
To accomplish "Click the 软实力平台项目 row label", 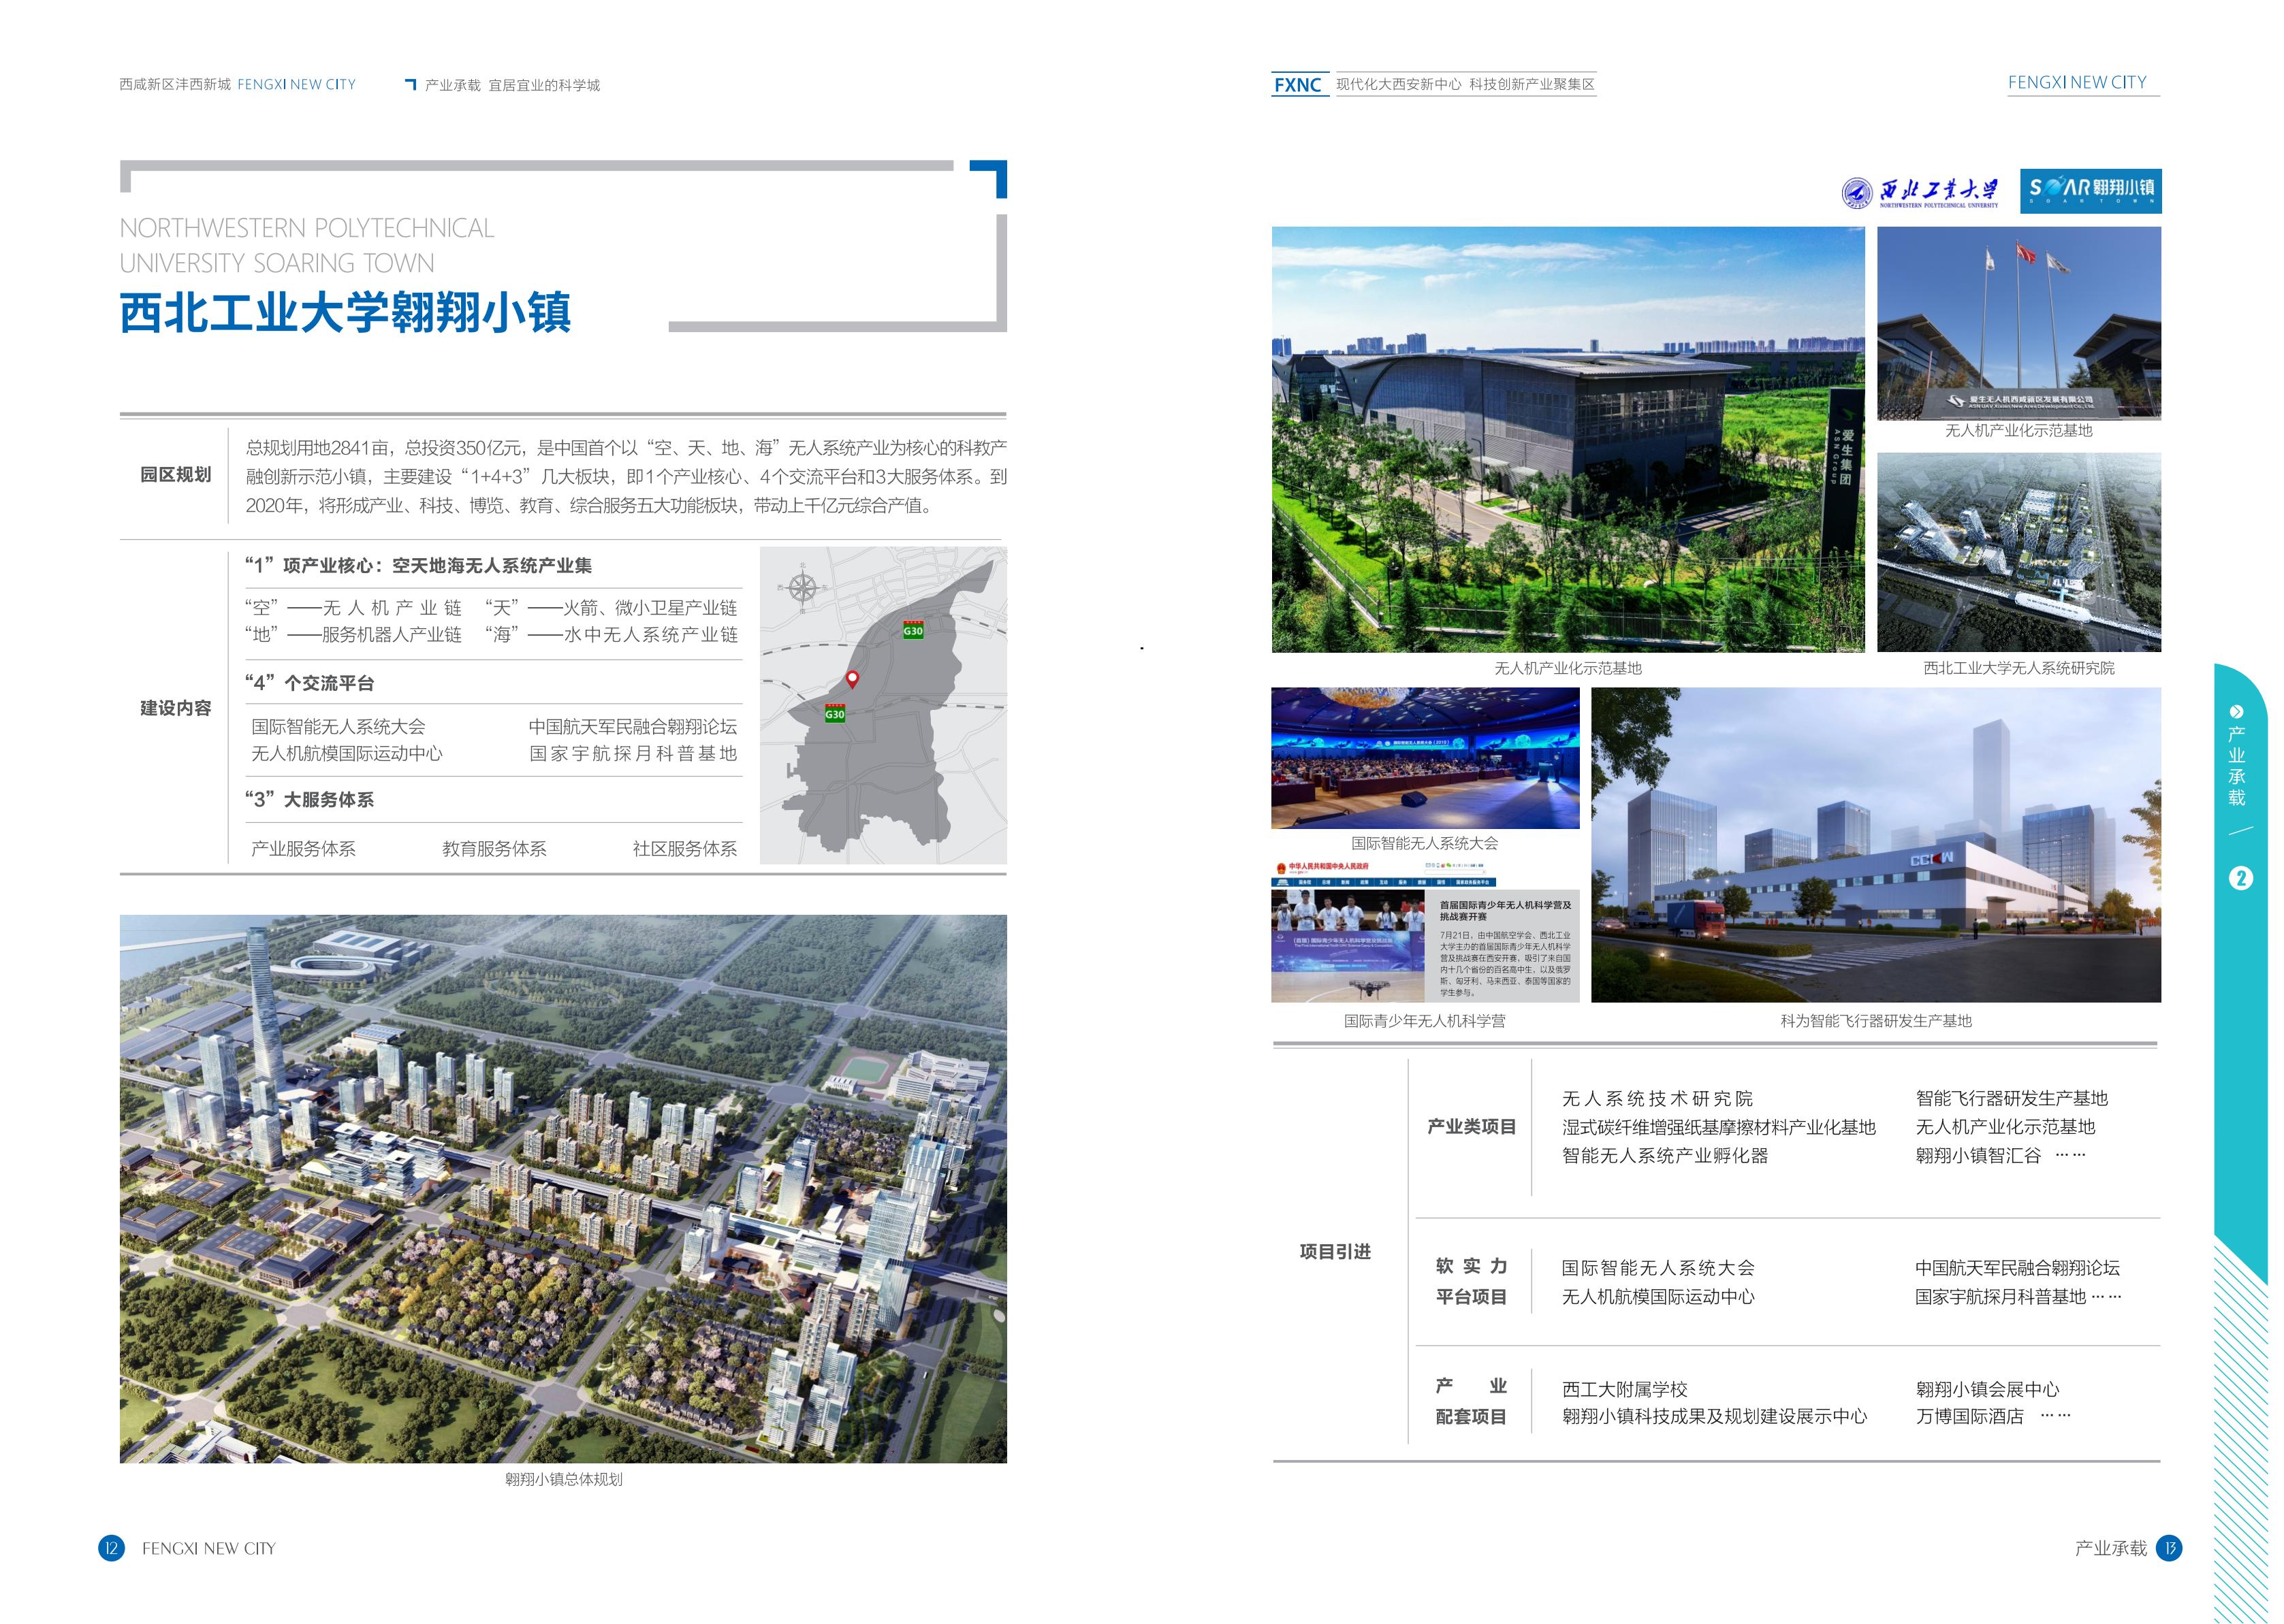I will (x=1471, y=1282).
